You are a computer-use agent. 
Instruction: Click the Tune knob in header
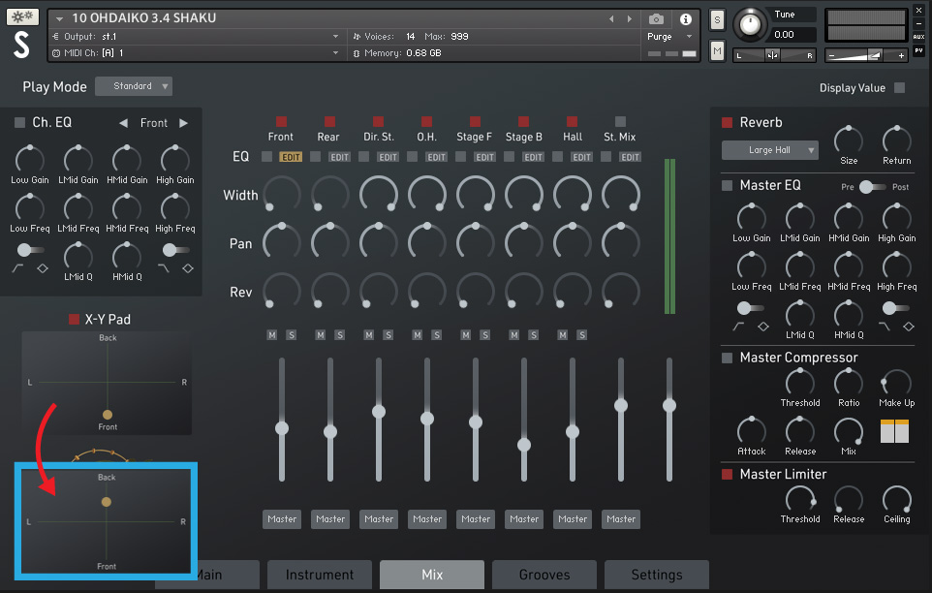(750, 25)
